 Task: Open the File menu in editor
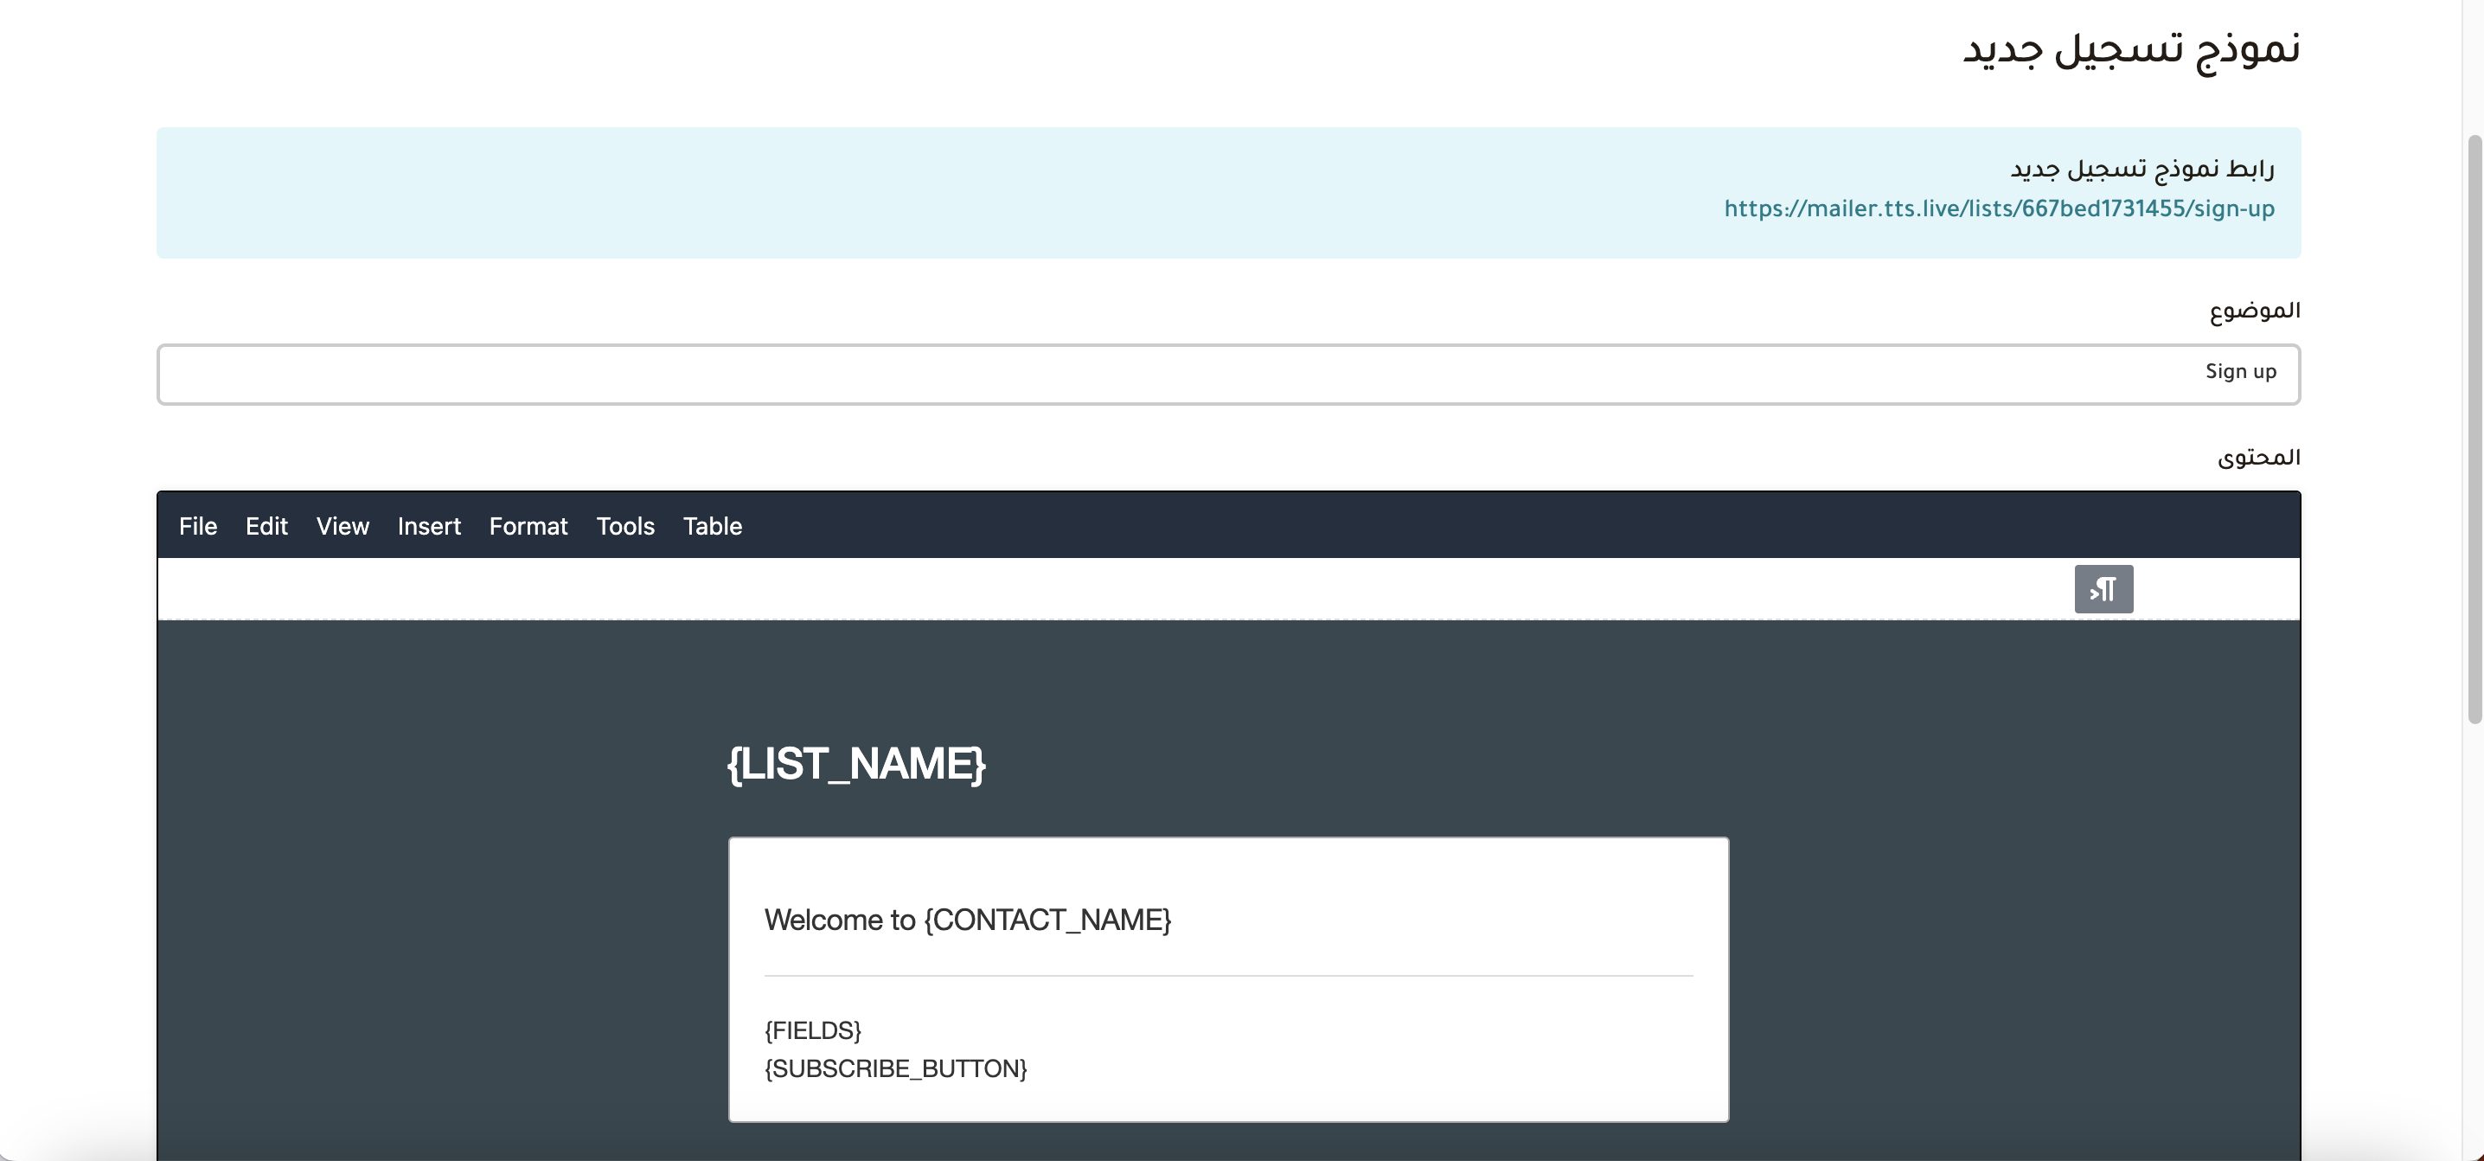point(198,527)
